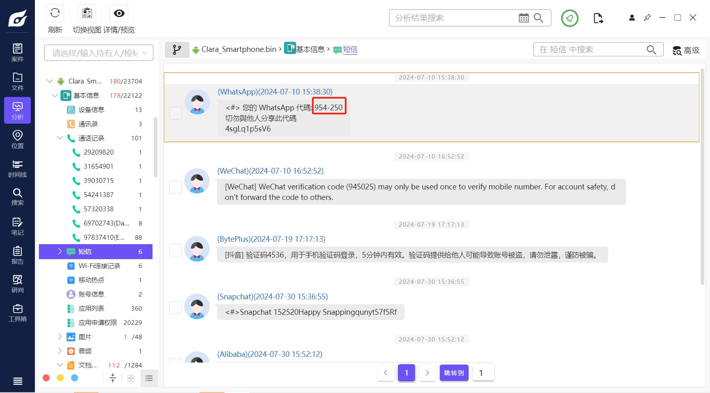The height and width of the screenshot is (393, 710).
Task: Expand the 图片 tree node
Action: (60, 337)
